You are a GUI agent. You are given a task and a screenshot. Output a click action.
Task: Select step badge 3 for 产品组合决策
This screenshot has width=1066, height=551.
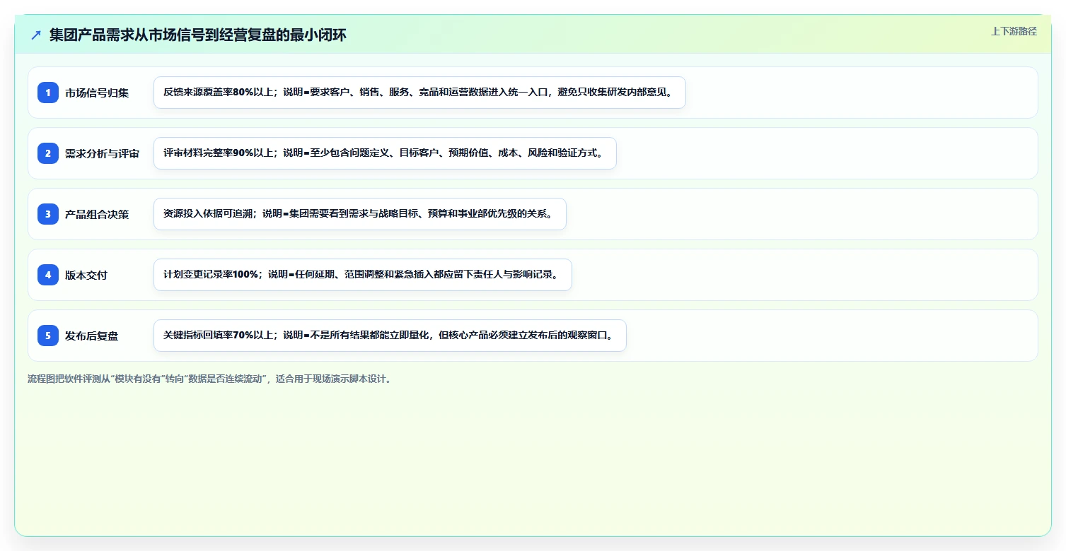[x=48, y=214]
